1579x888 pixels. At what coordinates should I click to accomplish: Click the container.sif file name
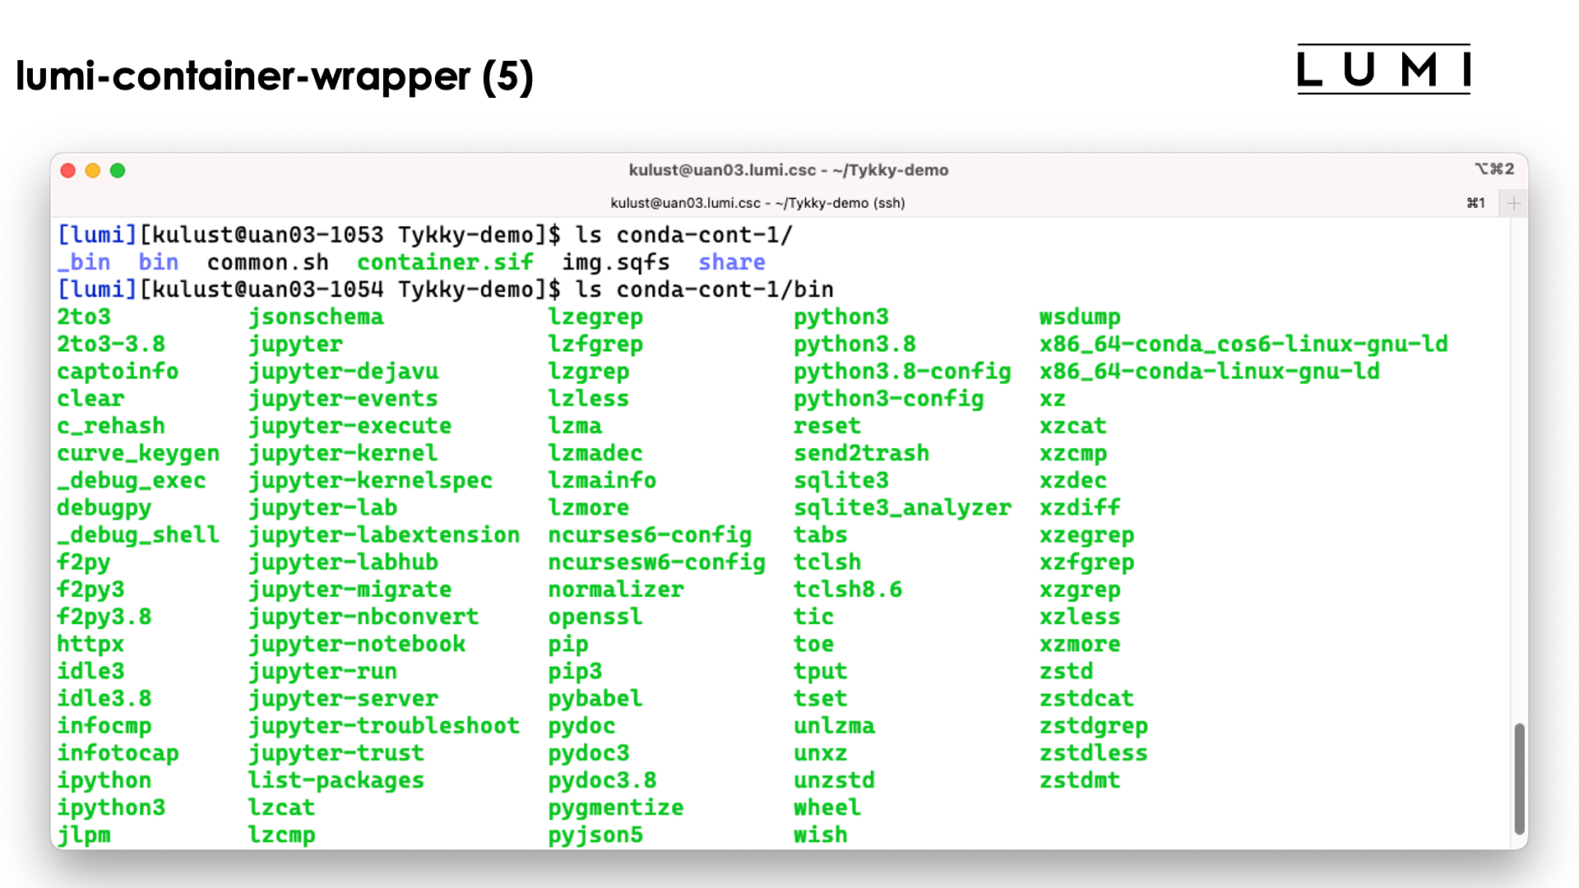tap(445, 262)
